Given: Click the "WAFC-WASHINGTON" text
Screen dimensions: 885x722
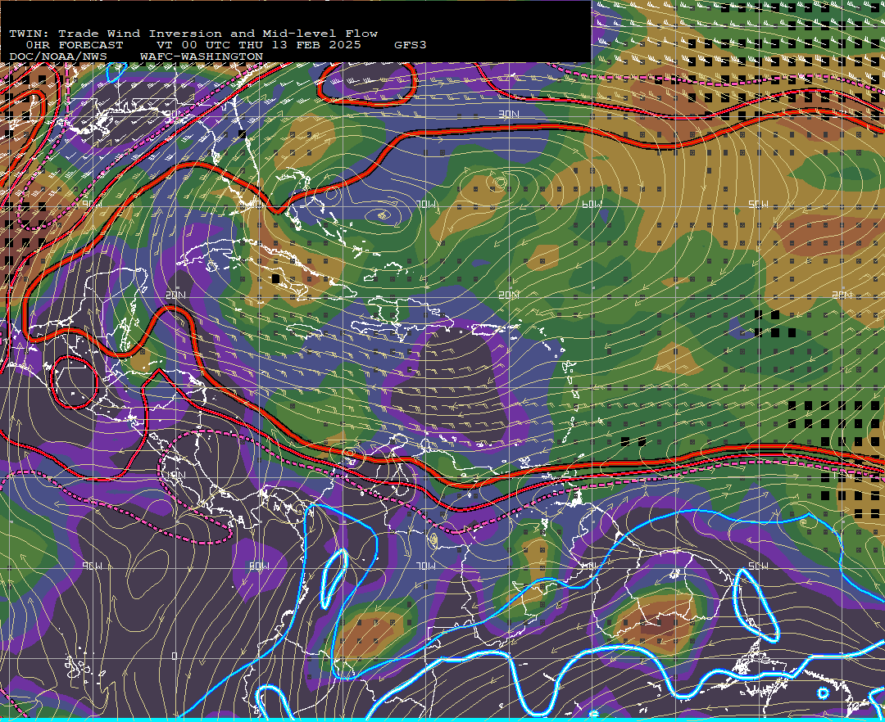Looking at the screenshot, I should [x=202, y=57].
